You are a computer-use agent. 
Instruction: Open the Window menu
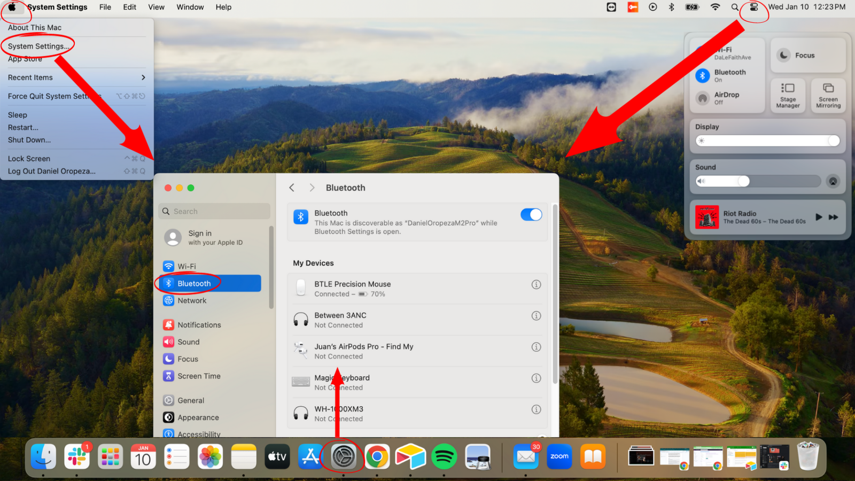click(x=190, y=7)
